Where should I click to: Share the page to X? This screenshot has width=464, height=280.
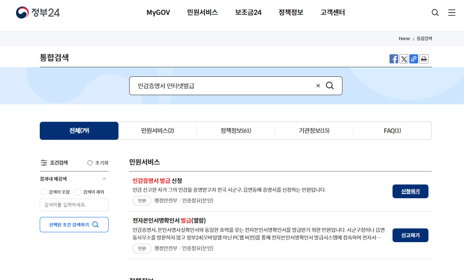click(x=404, y=58)
